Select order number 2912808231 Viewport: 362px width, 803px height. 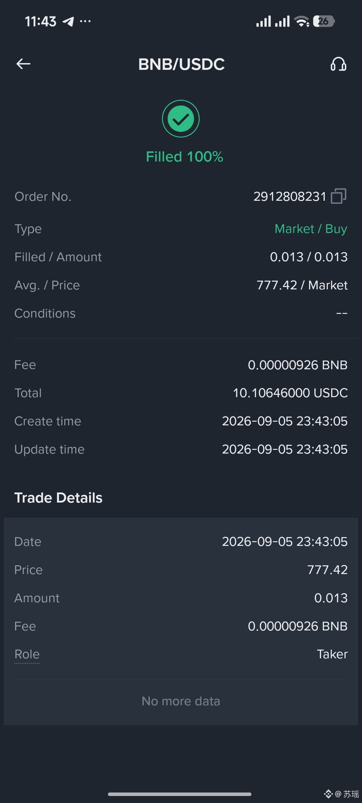tap(290, 196)
